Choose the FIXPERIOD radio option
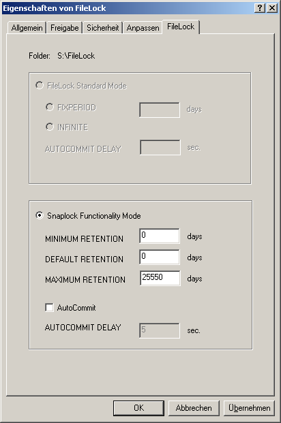Screen dimensions: 281x423 point(50,107)
